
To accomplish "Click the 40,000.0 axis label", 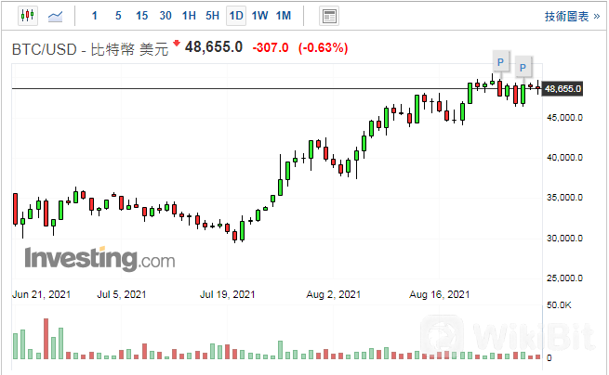I will click(x=564, y=158).
